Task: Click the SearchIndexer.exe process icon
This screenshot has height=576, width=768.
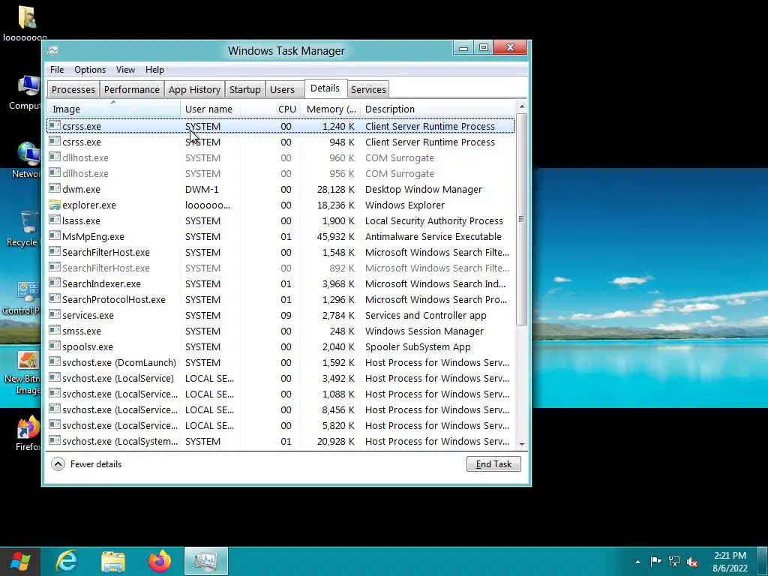Action: tap(54, 283)
